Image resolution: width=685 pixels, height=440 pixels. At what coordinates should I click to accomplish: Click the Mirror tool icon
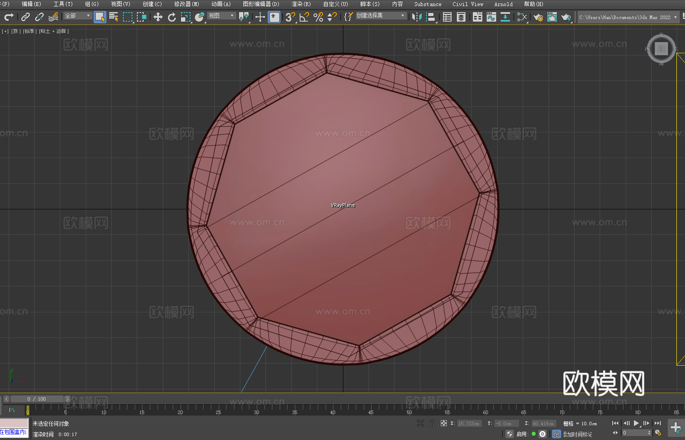point(417,17)
